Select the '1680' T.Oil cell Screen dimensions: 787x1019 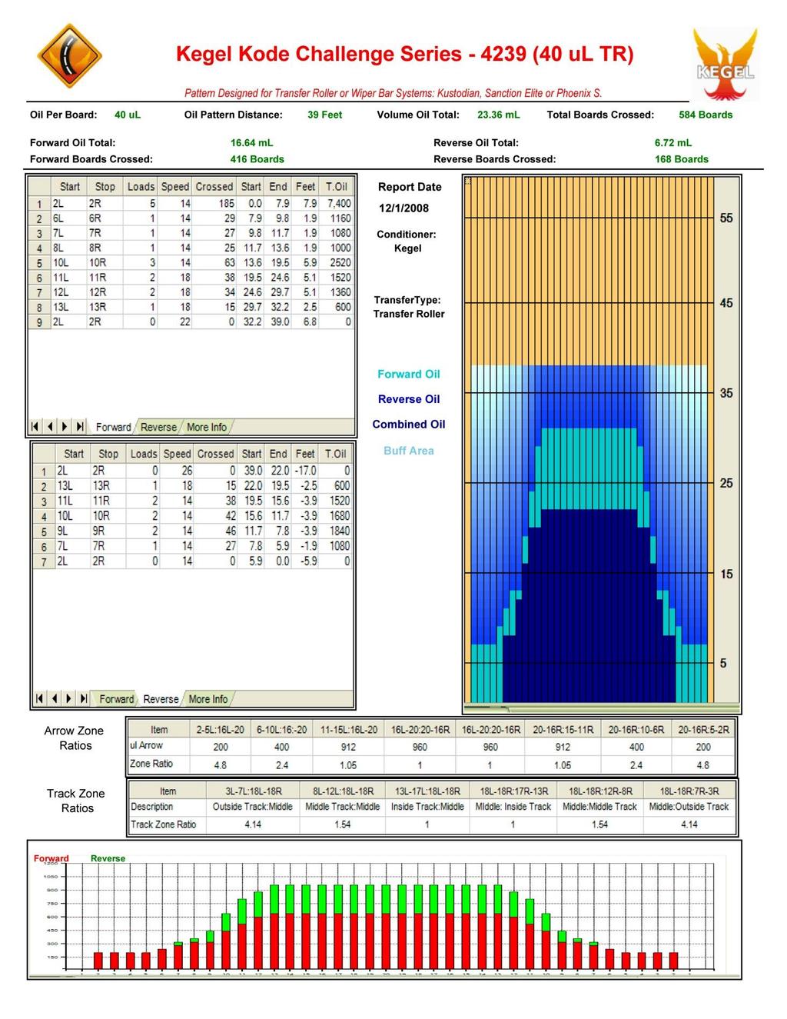click(x=336, y=516)
